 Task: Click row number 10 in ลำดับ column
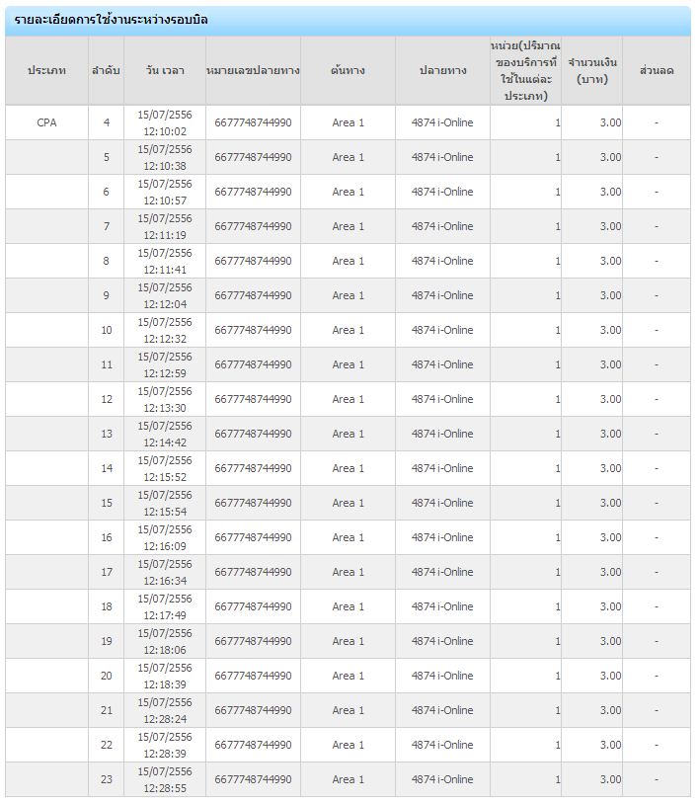(107, 330)
